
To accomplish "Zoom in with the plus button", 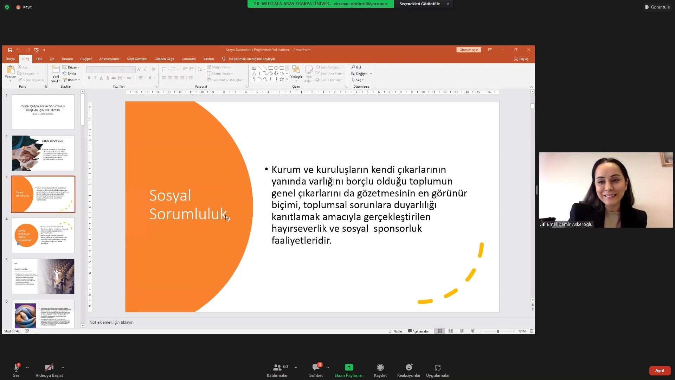I will 514,331.
